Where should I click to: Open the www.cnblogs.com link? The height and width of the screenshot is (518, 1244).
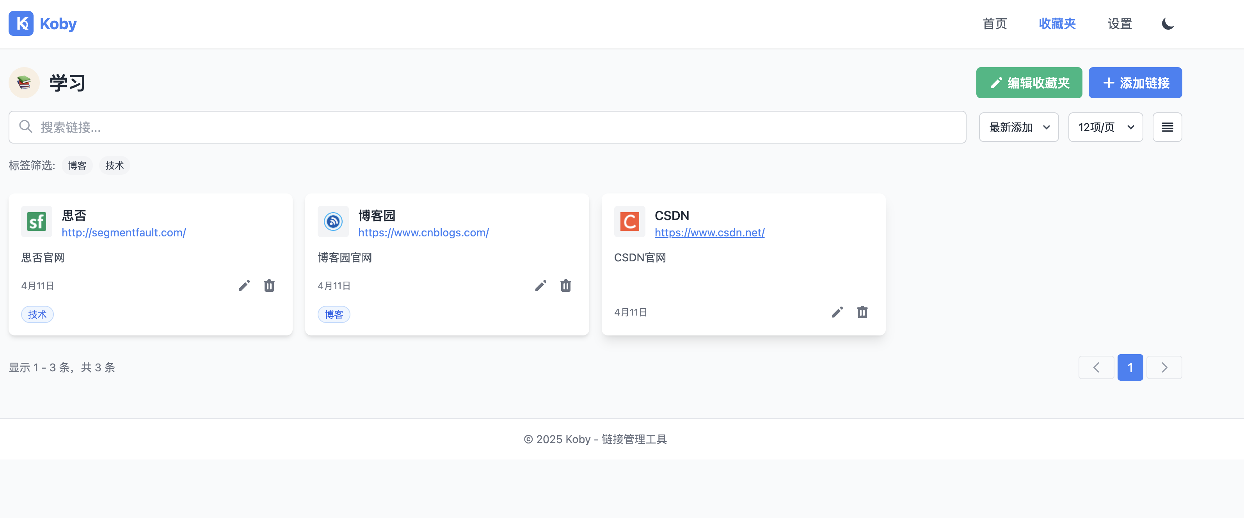pyautogui.click(x=423, y=232)
